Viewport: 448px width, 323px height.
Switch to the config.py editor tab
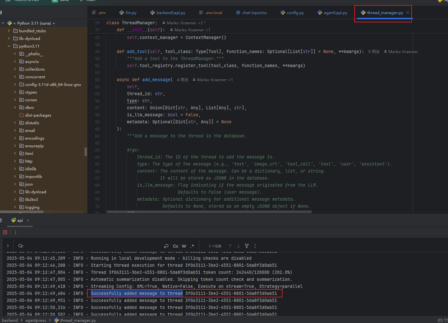[292, 13]
